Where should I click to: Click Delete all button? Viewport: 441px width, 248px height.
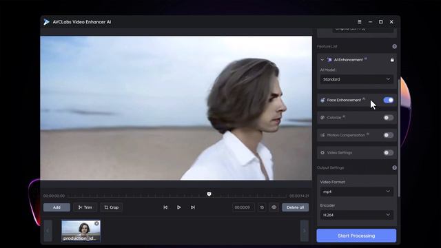click(296, 207)
